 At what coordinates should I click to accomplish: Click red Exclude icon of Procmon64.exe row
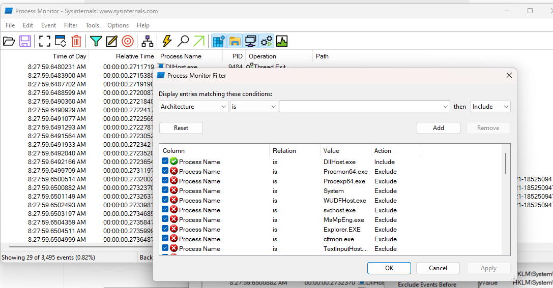coord(173,171)
